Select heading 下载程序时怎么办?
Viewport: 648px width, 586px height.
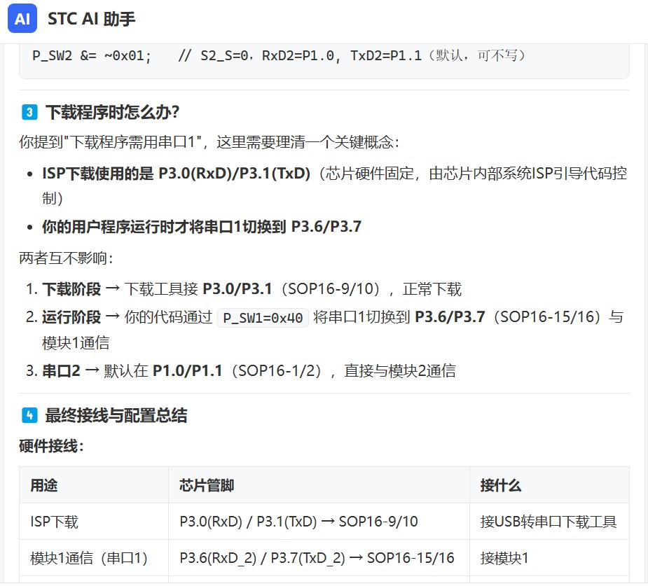pyautogui.click(x=112, y=112)
